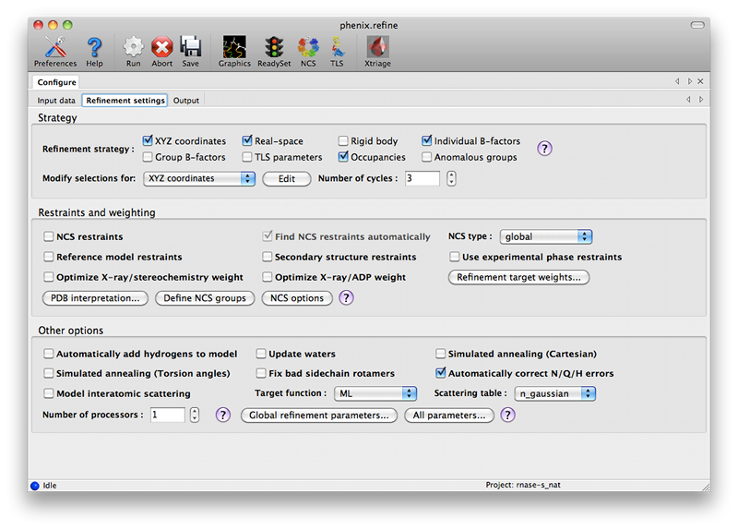The image size is (738, 530).
Task: Switch to the Input data tab
Action: tap(56, 101)
